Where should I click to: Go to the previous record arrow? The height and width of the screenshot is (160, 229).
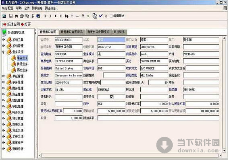pos(50,16)
